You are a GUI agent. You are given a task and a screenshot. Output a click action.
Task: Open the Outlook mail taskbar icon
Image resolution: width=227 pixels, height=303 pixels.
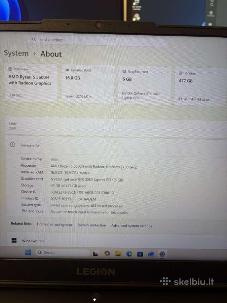click(x=151, y=254)
